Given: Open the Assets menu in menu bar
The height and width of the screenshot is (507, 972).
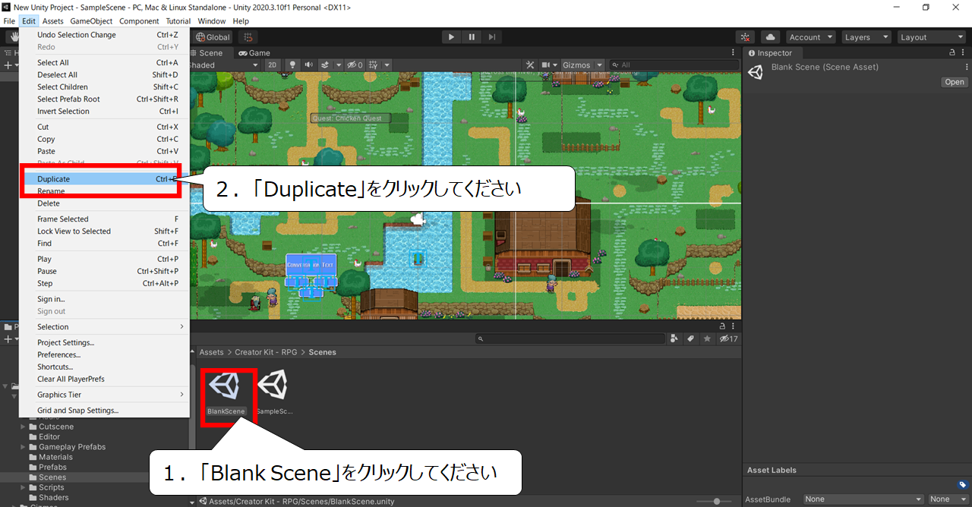Looking at the screenshot, I should point(53,21).
